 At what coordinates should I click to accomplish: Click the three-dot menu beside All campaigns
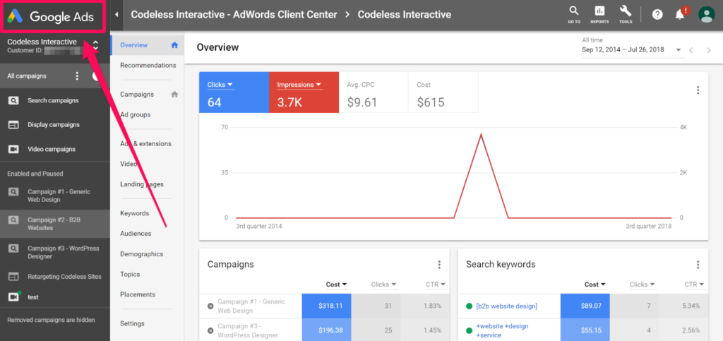[x=77, y=76]
